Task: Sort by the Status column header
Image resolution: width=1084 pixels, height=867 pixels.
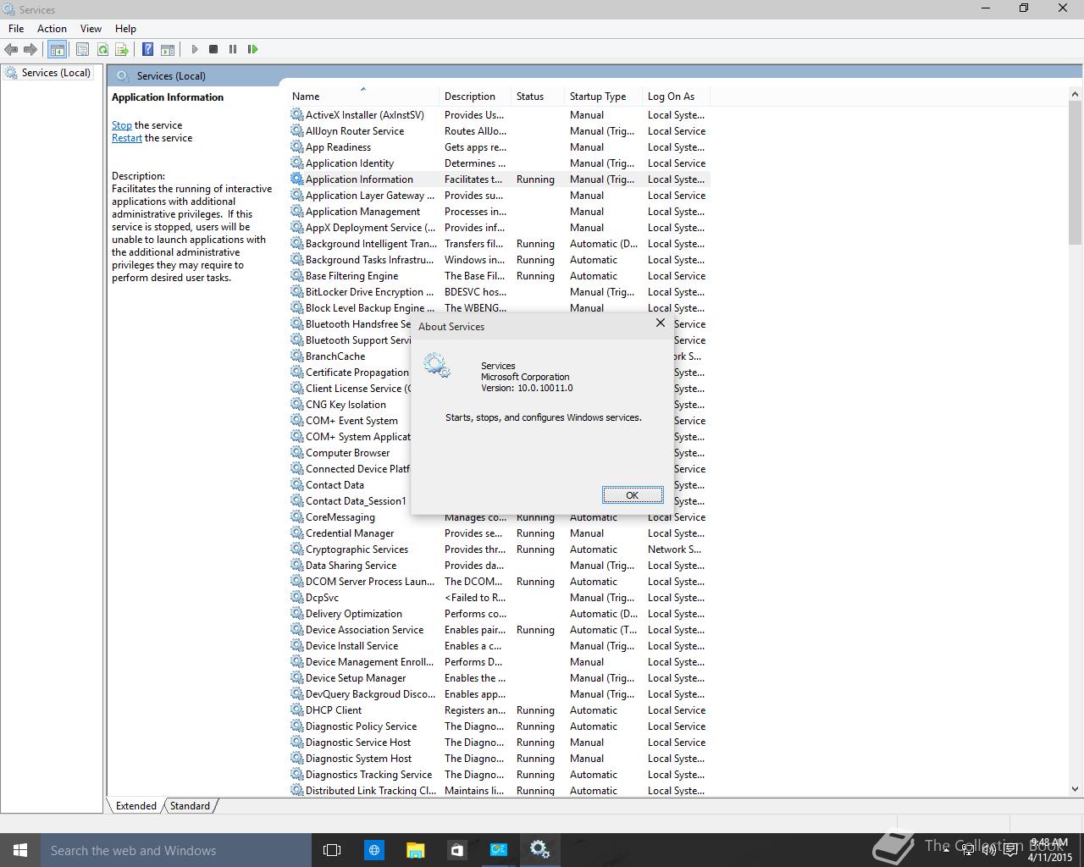Action: pyautogui.click(x=538, y=96)
